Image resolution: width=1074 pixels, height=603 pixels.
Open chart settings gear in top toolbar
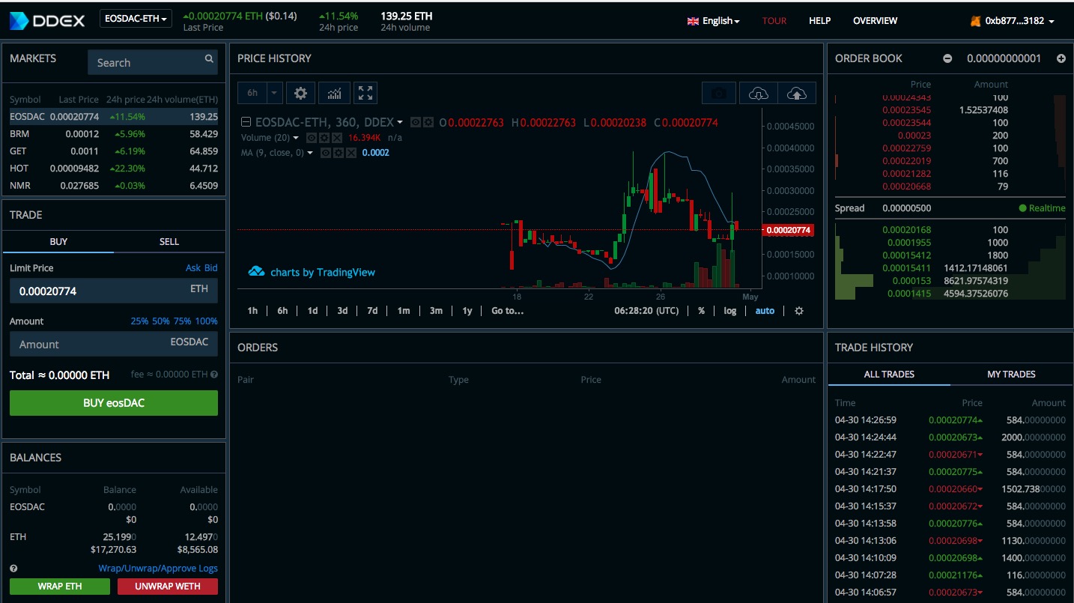pyautogui.click(x=300, y=93)
